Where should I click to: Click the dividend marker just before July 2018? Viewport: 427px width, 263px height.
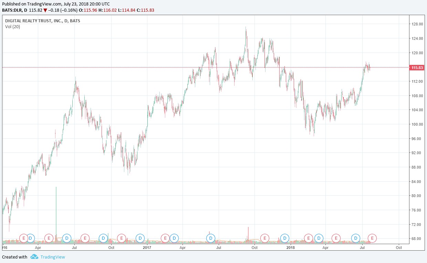pos(355,238)
